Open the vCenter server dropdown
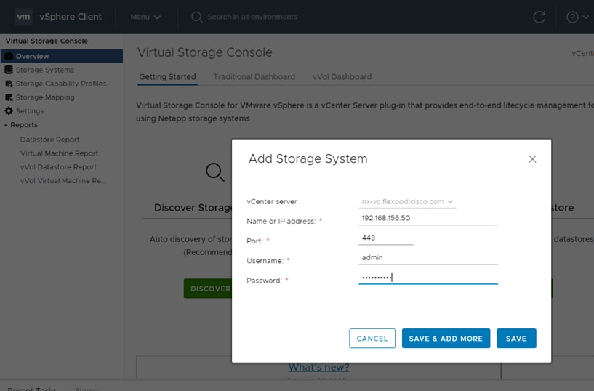594x391 pixels. [407, 202]
